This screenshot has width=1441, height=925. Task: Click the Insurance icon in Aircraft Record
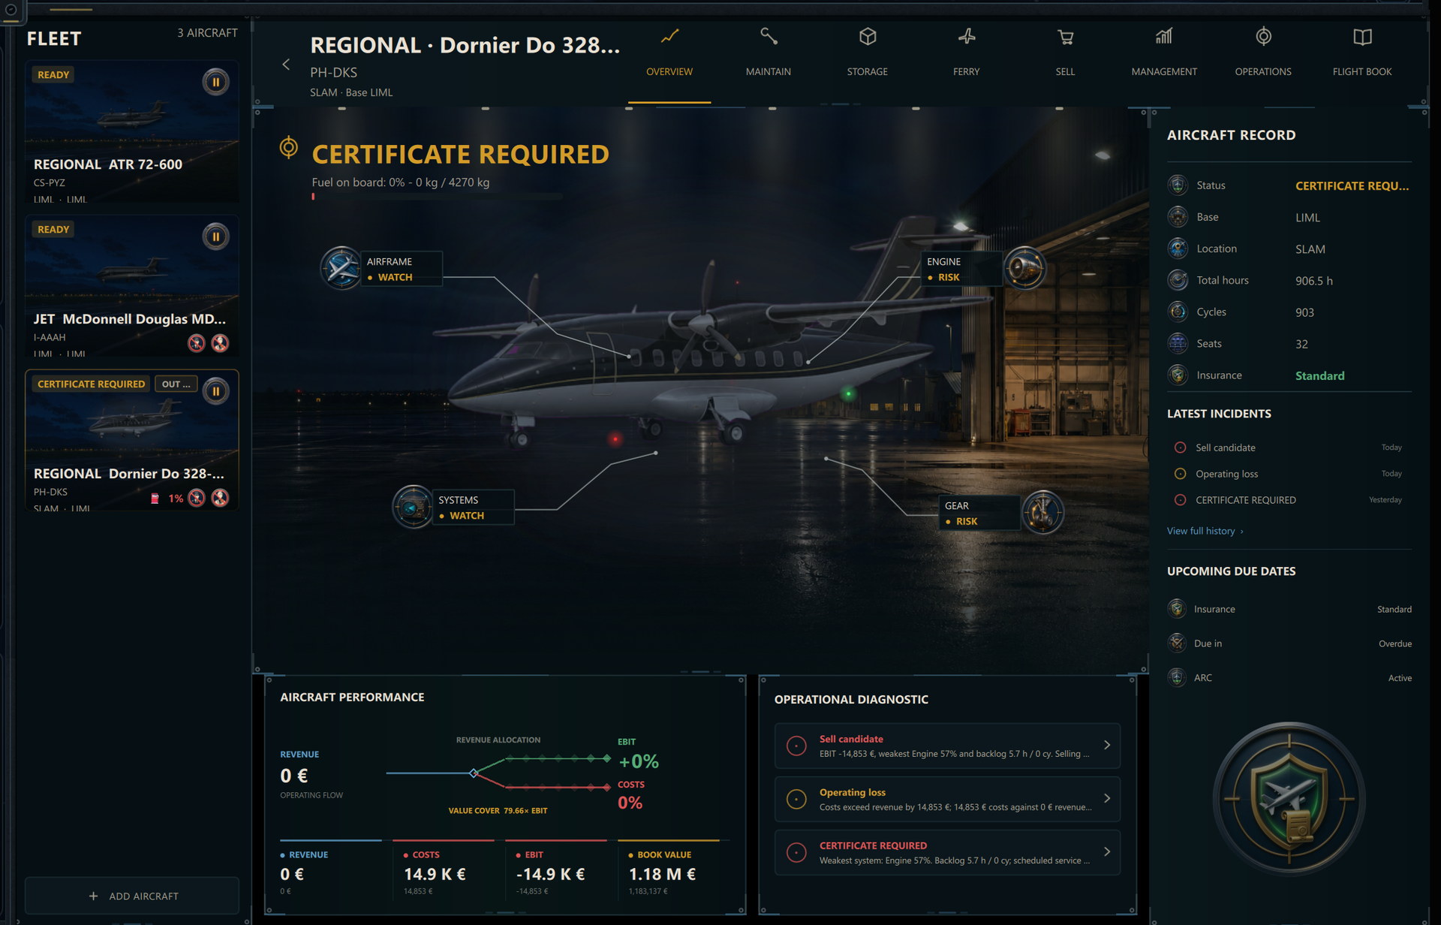point(1178,375)
